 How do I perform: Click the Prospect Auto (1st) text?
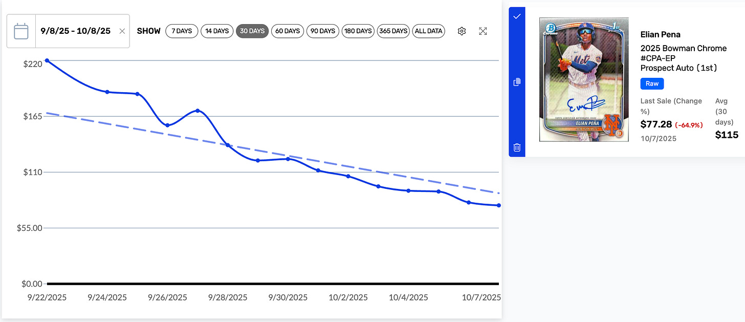tap(679, 68)
